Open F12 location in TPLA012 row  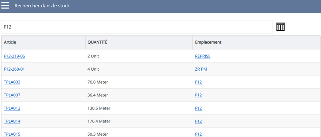coord(199,108)
